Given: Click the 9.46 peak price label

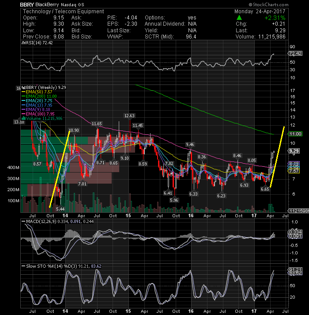Looking at the screenshot, I should pos(190,144).
